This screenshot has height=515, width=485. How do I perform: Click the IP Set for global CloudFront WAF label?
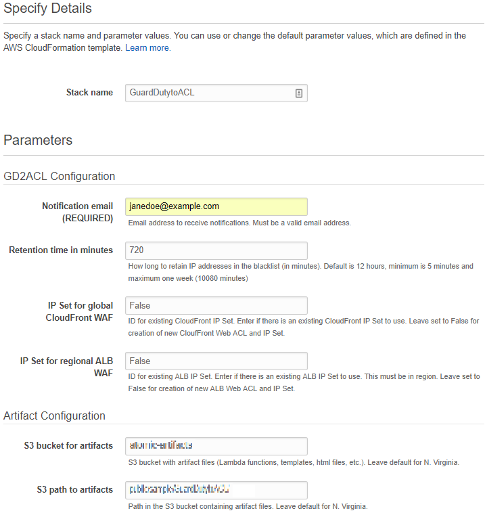(79, 312)
